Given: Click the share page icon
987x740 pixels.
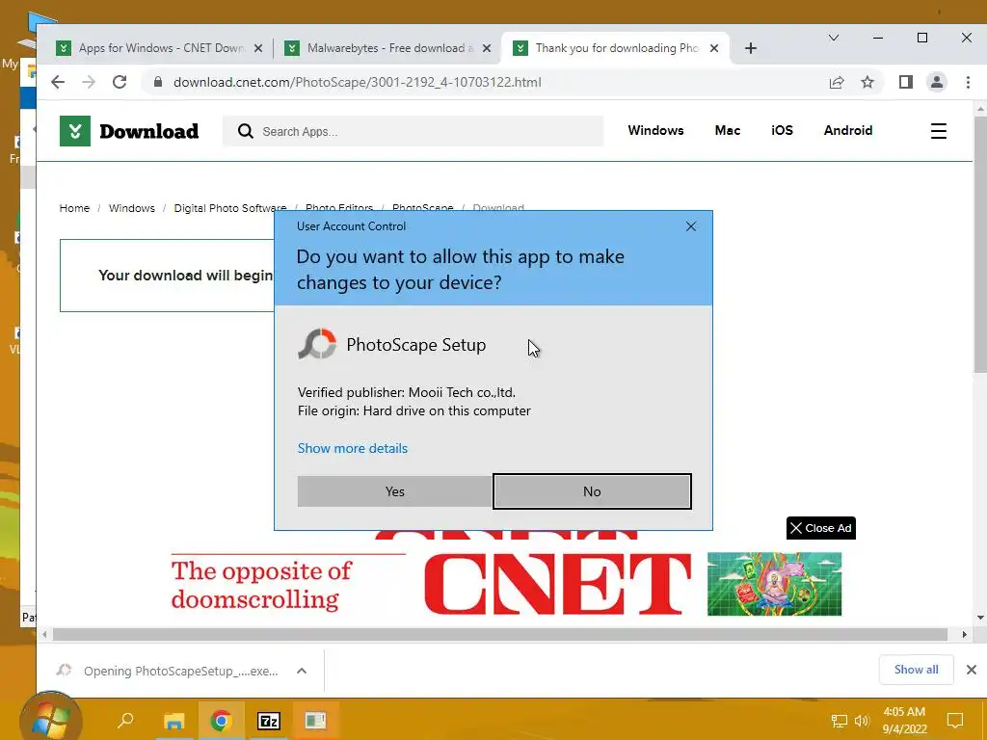Looking at the screenshot, I should pyautogui.click(x=837, y=82).
